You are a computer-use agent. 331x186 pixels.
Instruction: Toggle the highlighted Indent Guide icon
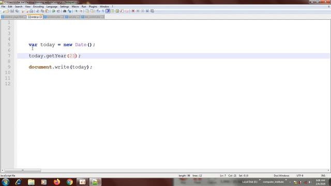(x=108, y=11)
